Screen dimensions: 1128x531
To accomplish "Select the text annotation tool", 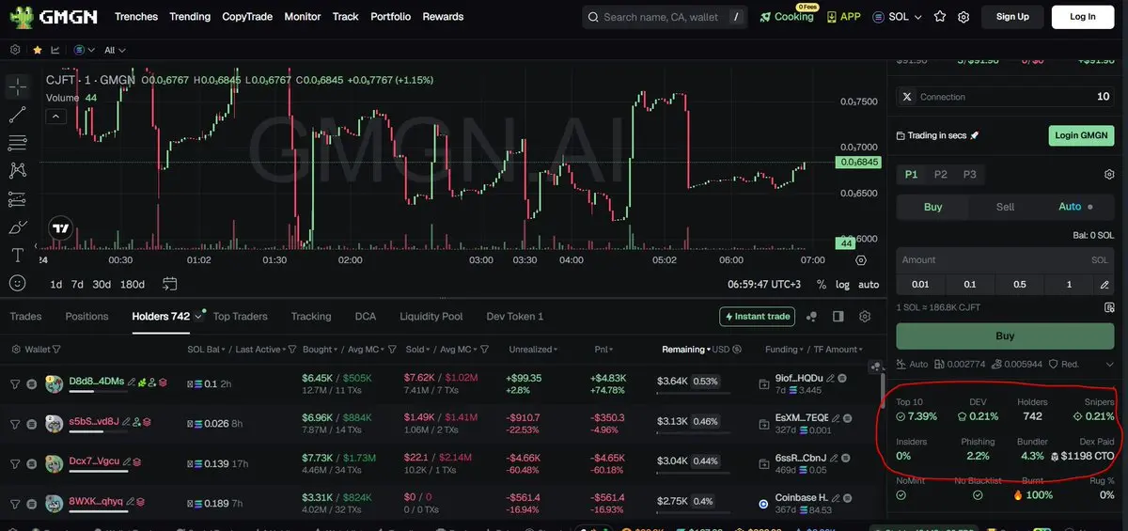I will click(18, 255).
